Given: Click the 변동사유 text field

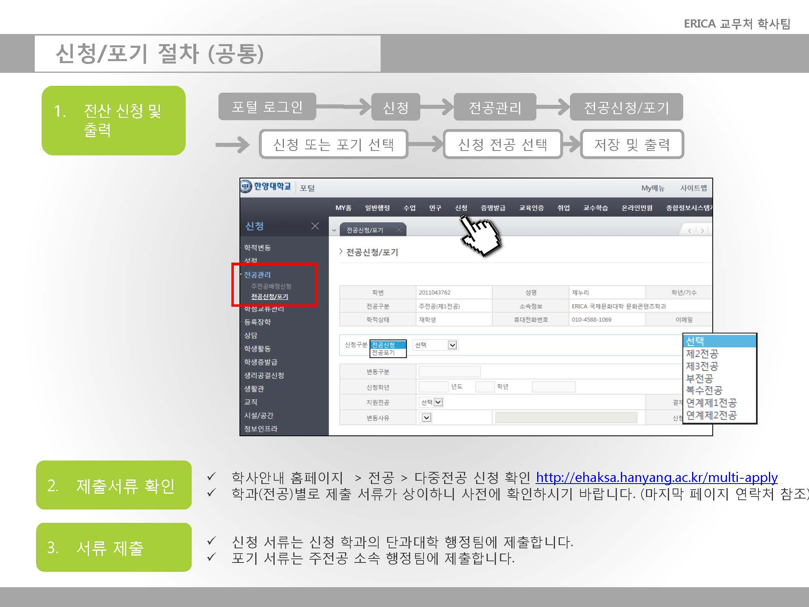Looking at the screenshot, I should coord(566,418).
